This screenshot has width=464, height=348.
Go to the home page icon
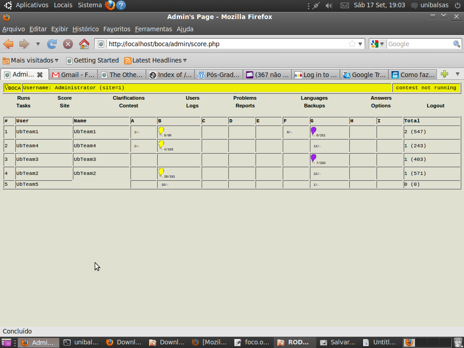click(x=84, y=44)
